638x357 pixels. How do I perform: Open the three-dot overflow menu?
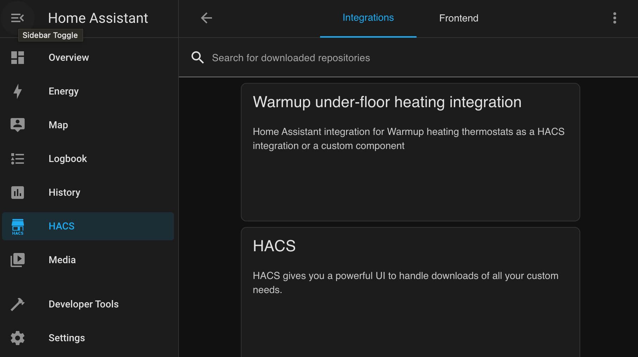614,18
